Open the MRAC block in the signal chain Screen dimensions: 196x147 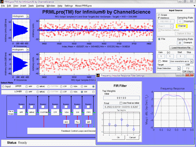(32, 112)
